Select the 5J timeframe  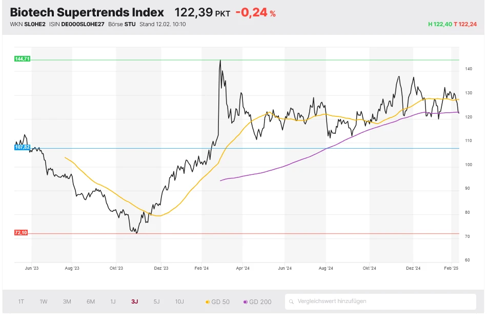(156, 301)
